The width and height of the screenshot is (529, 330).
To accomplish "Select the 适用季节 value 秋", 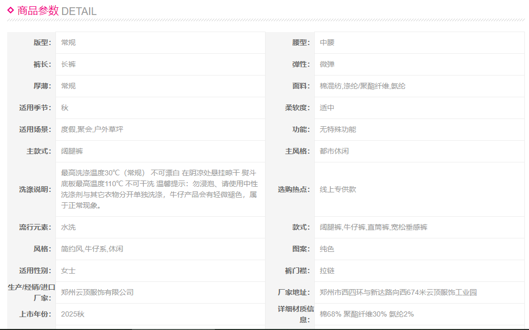I will coord(65,108).
